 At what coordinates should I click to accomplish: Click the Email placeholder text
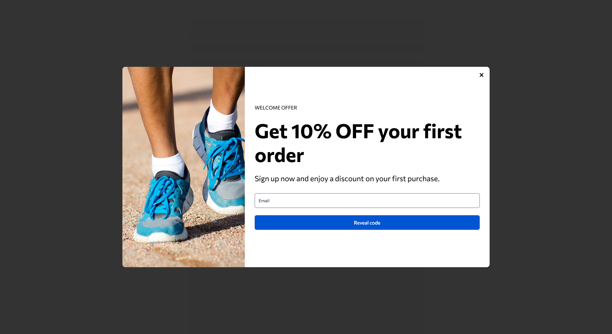(x=264, y=201)
